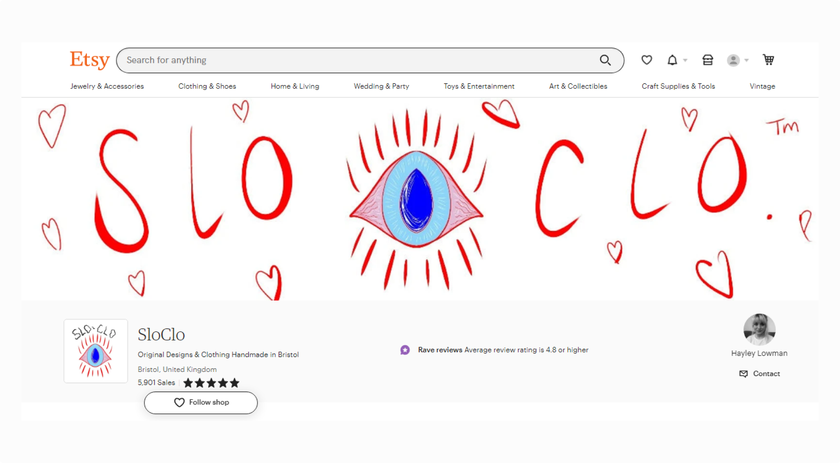Image resolution: width=840 pixels, height=463 pixels.
Task: Click Hayley Lowman's profile photo
Action: 759,330
